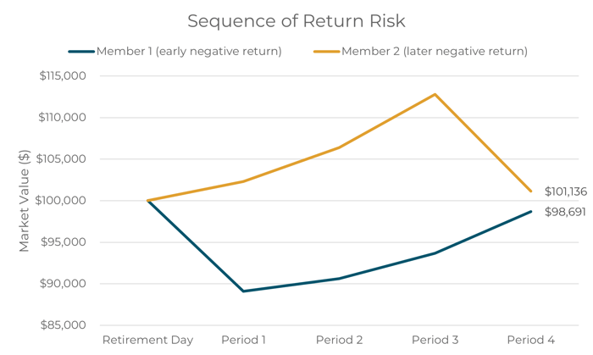Click the $115,000 y-axis label
The image size is (593, 355).
tap(64, 76)
